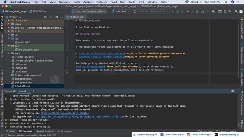This screenshot has width=244, height=137.
Task: Open the tablet emulator API dropdown
Action: (151, 11)
